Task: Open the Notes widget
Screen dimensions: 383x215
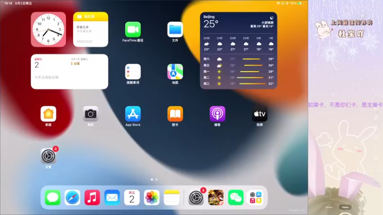Action: [90, 30]
